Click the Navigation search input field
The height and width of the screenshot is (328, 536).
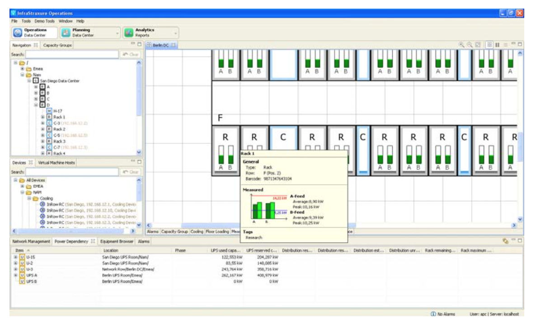click(x=71, y=54)
